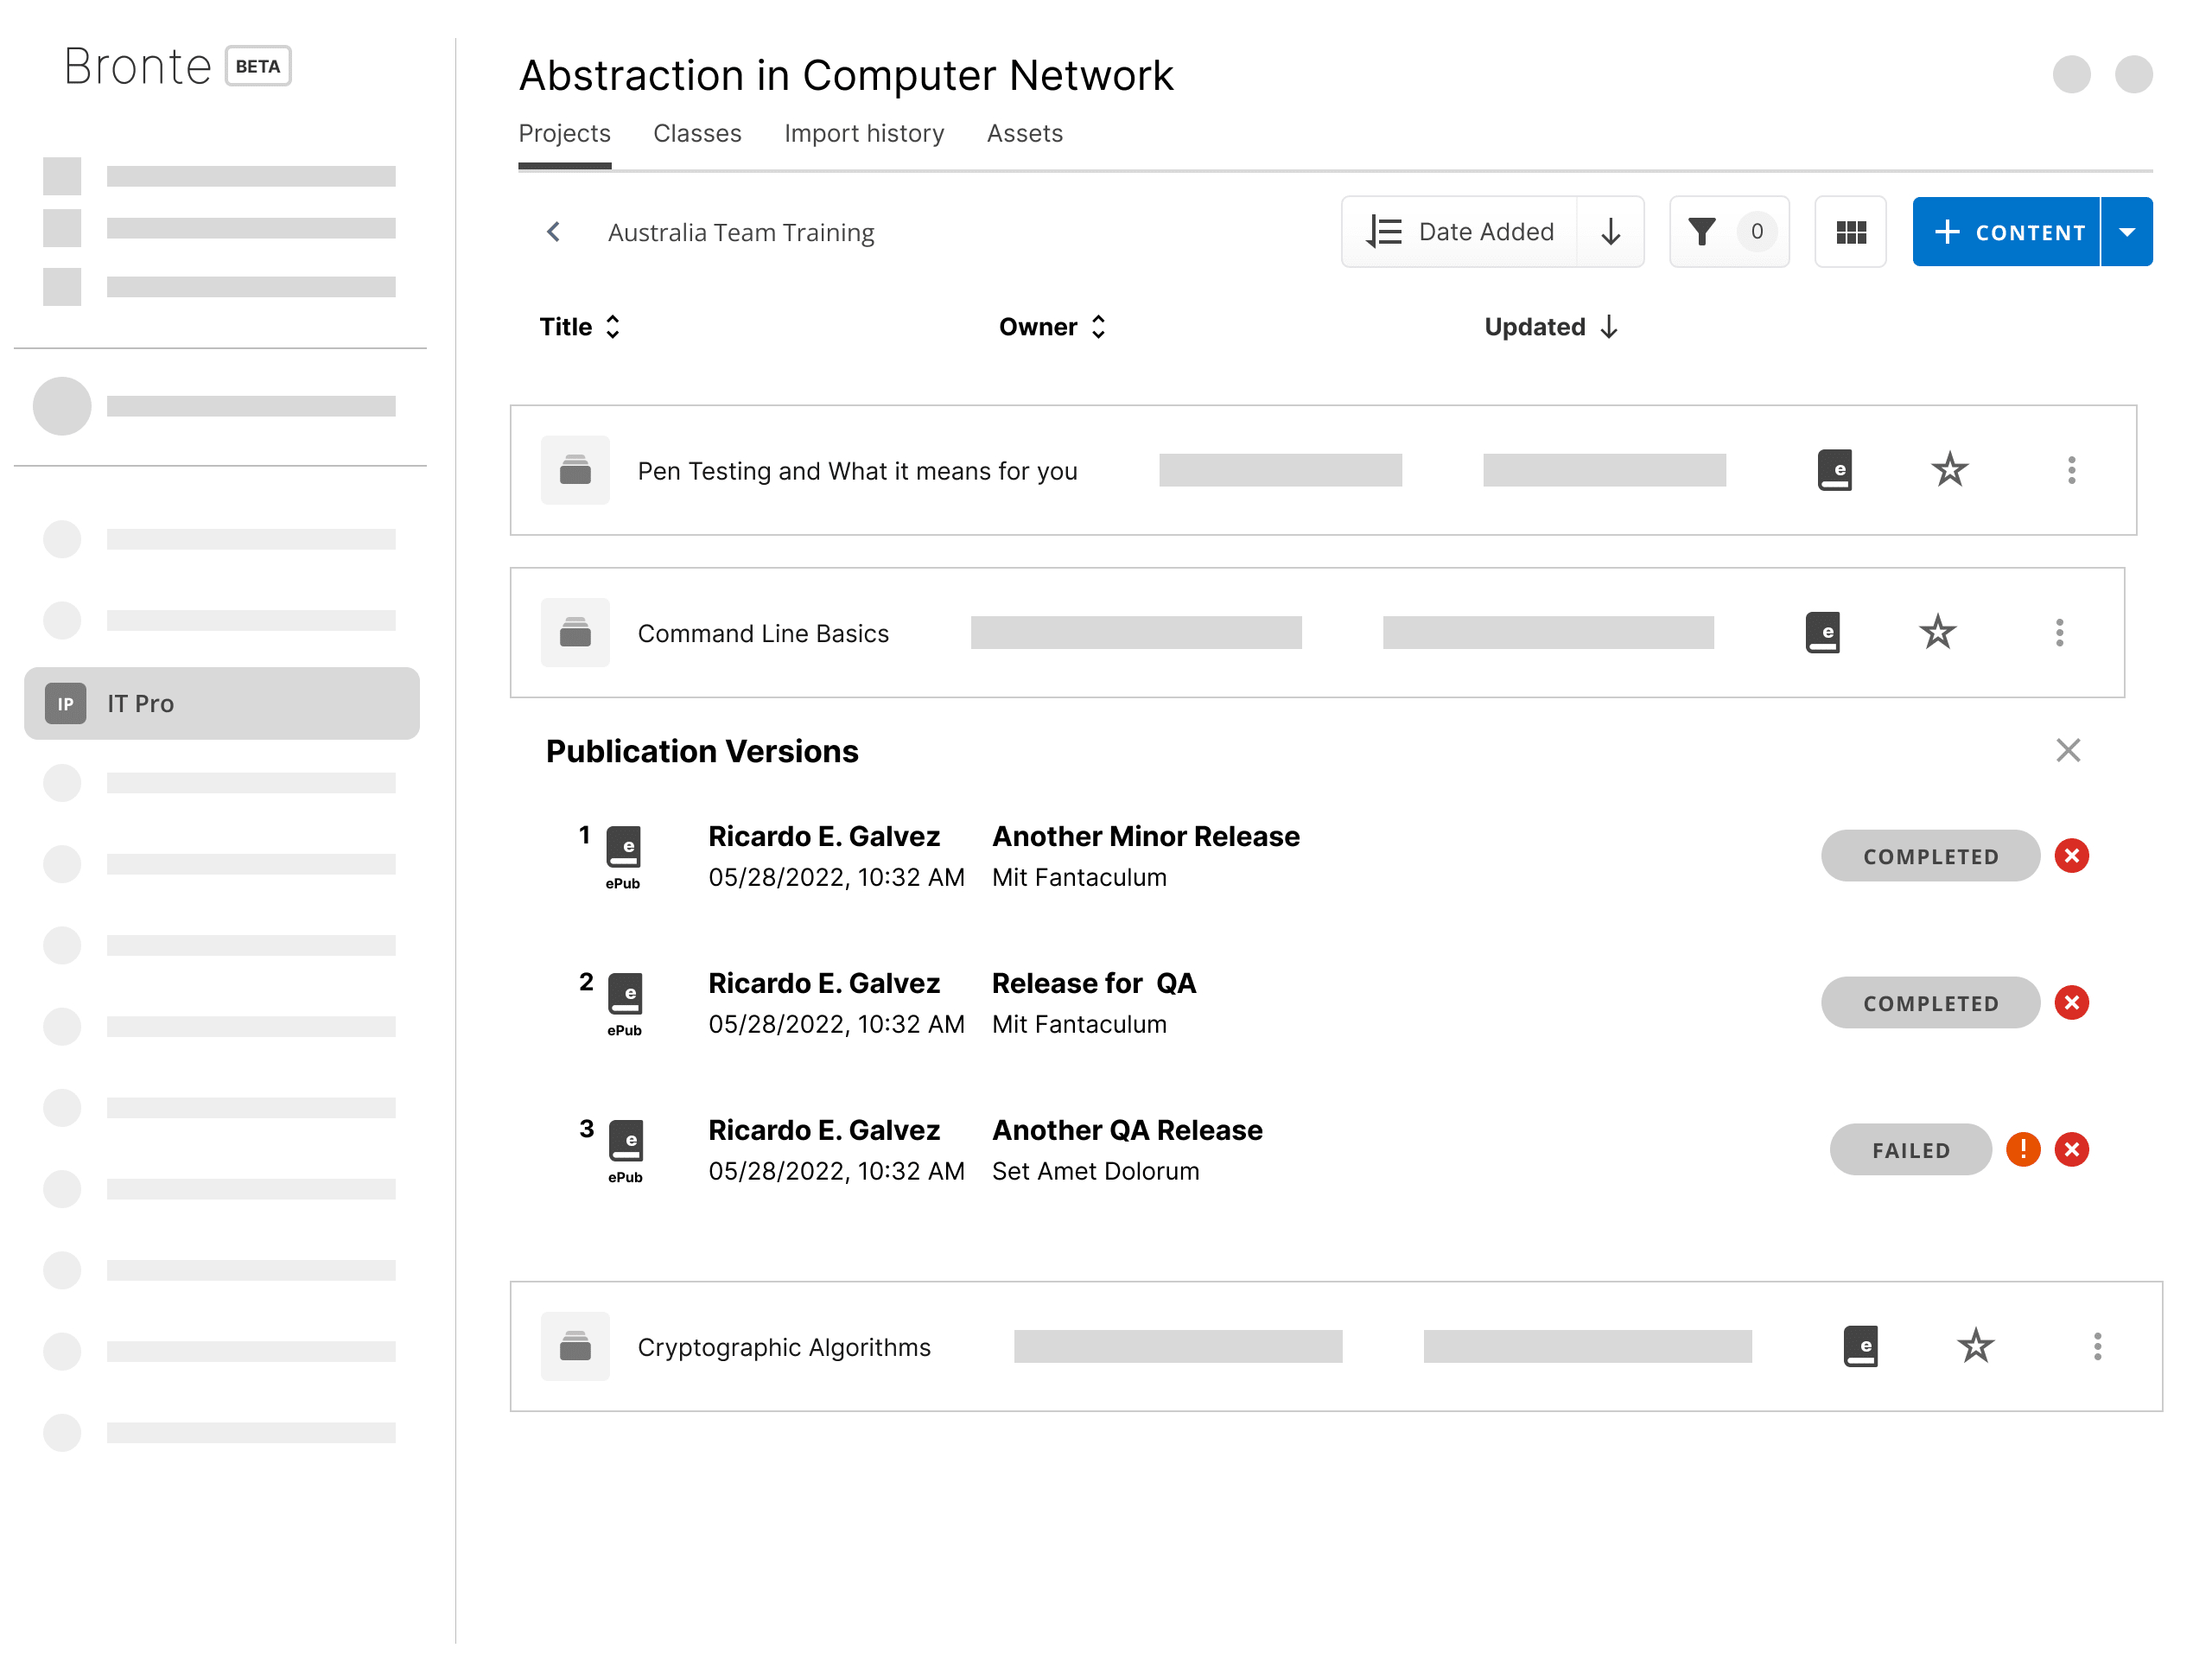Expand the CONTENT button dropdown arrow
The height and width of the screenshot is (1680, 2212).
pos(2127,232)
